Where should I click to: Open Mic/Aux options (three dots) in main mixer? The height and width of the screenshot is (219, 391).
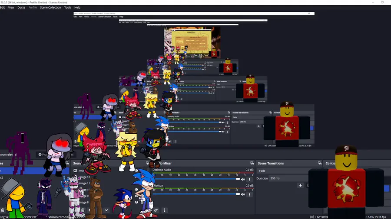pos(250,194)
